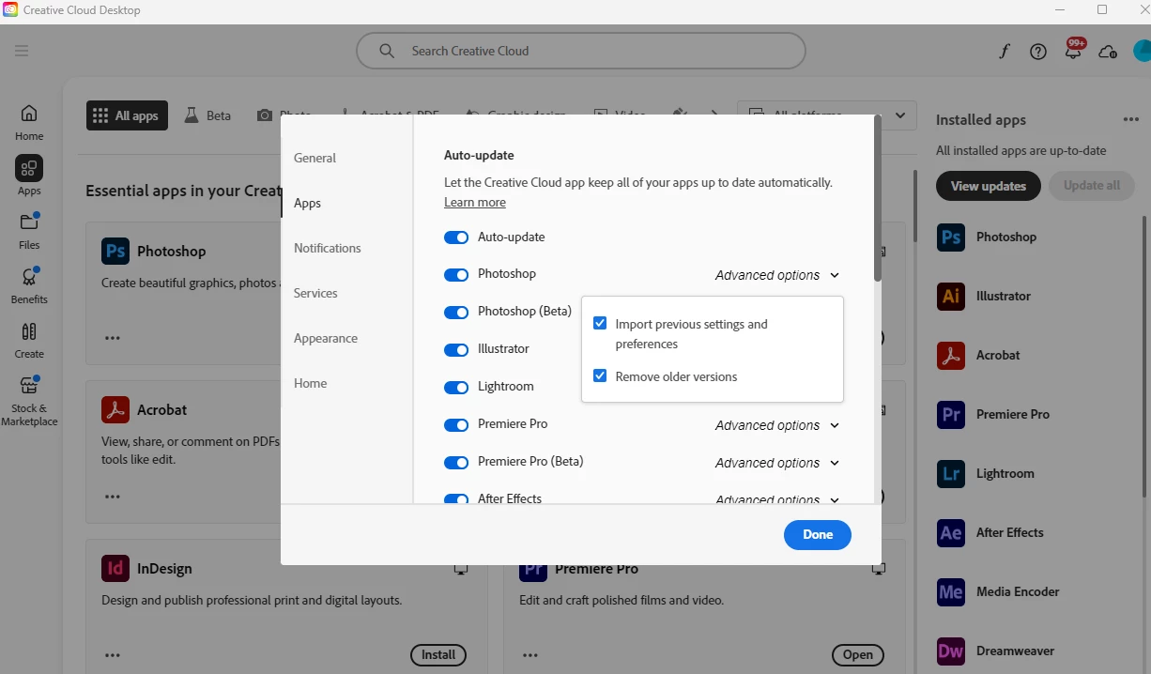
Task: Click the cloud sync status icon
Action: 1108,52
